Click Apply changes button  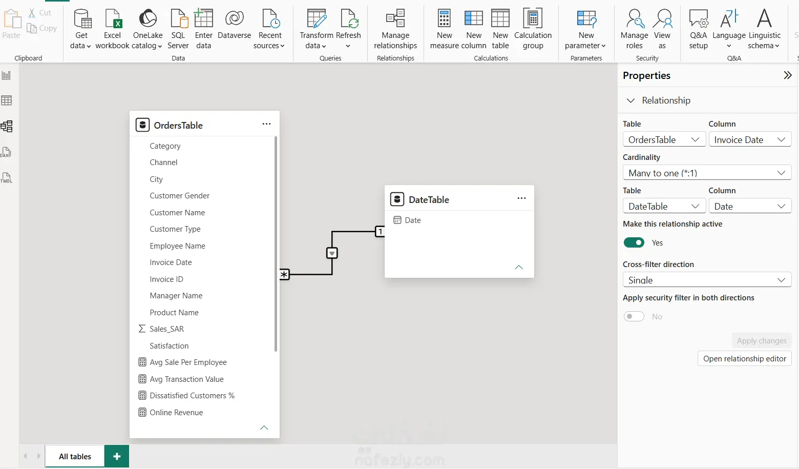click(762, 341)
